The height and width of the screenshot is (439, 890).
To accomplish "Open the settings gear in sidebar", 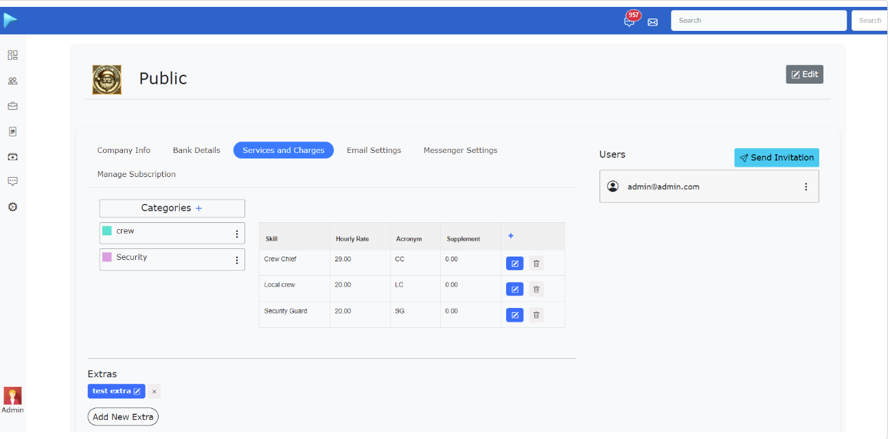I will (12, 206).
